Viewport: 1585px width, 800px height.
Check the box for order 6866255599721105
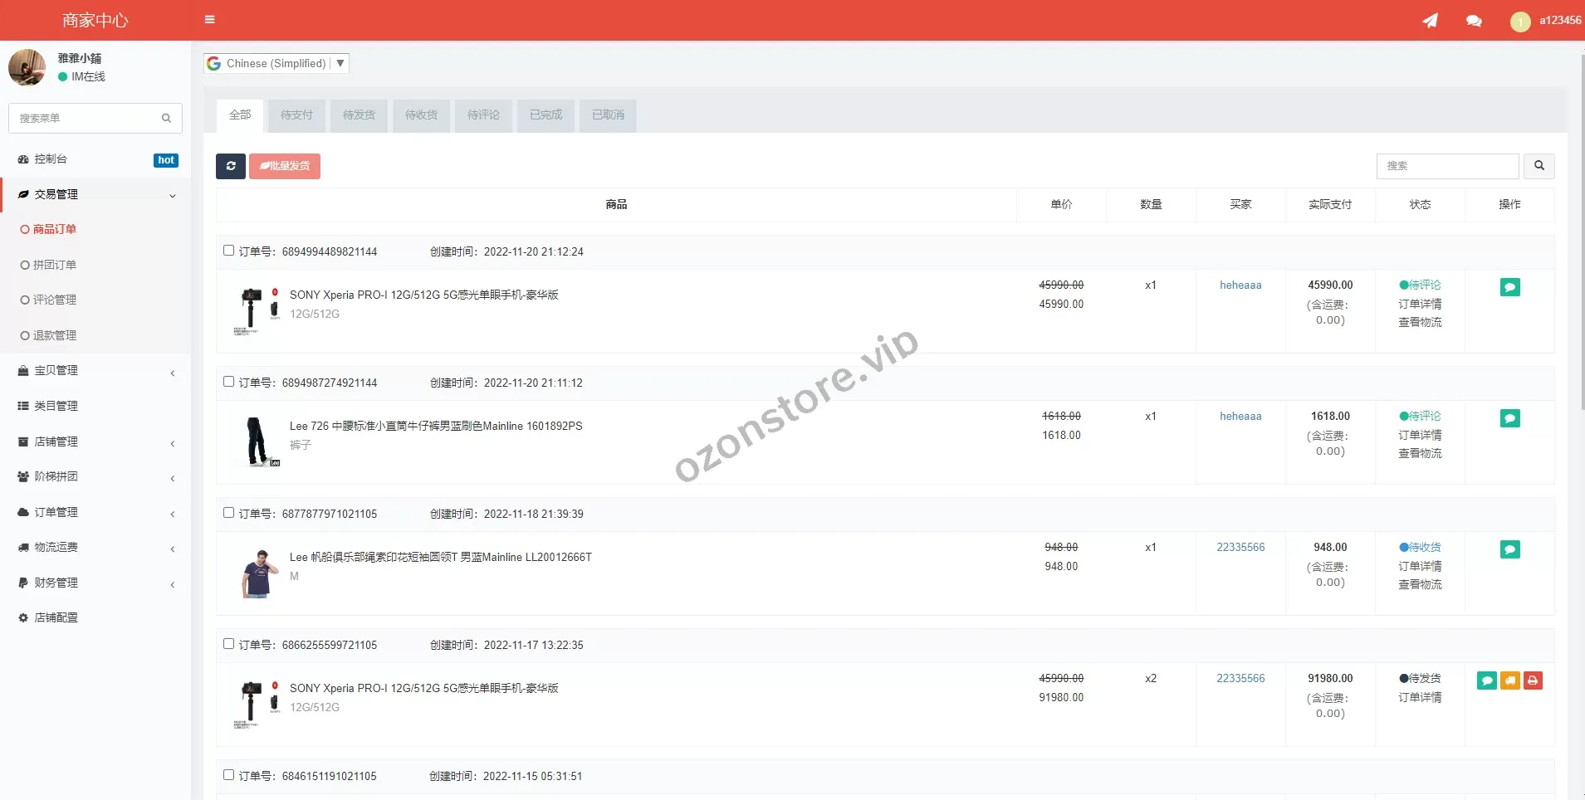[x=228, y=644]
